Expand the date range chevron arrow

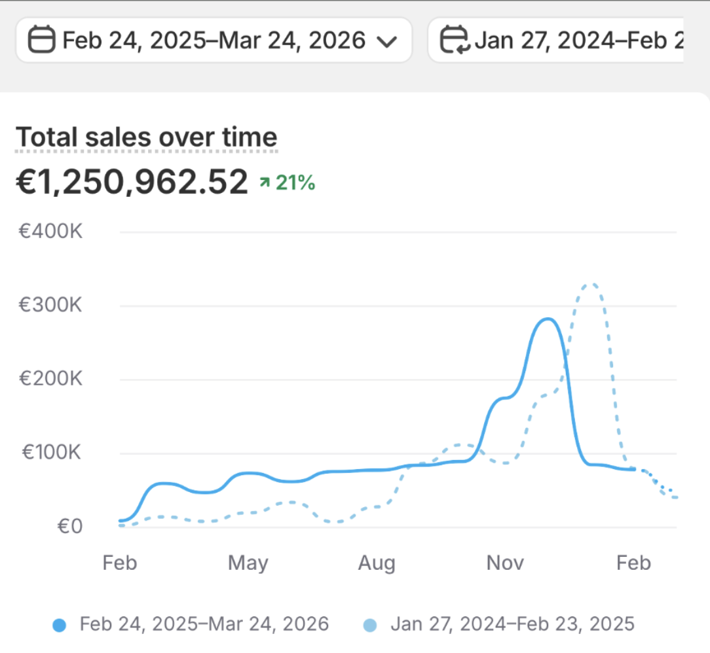point(387,41)
